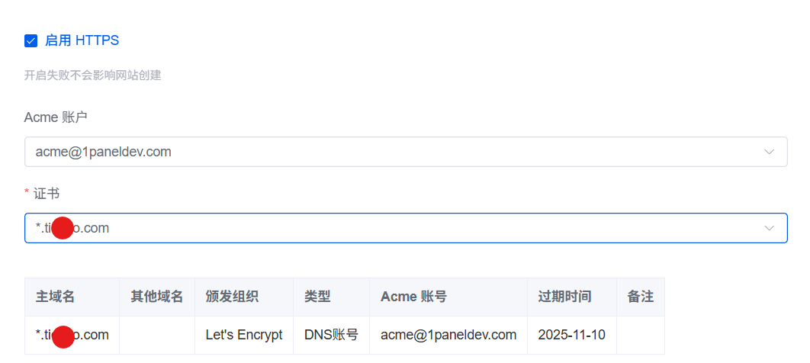Open the Acme 账户 dropdown
This screenshot has width=810, height=363.
[x=406, y=152]
